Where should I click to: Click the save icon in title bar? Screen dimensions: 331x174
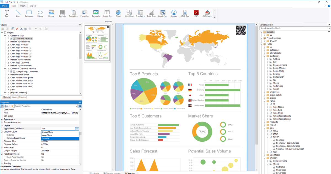pyautogui.click(x=7, y=2)
